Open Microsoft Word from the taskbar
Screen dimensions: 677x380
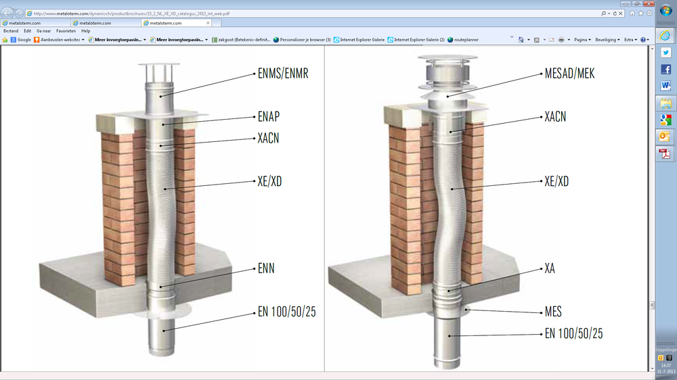[665, 87]
